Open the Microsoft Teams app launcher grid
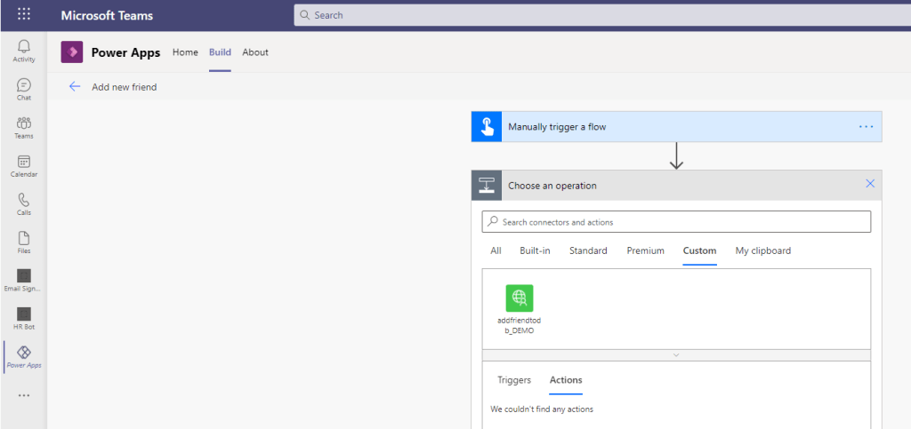Image resolution: width=911 pixels, height=429 pixels. [x=24, y=15]
